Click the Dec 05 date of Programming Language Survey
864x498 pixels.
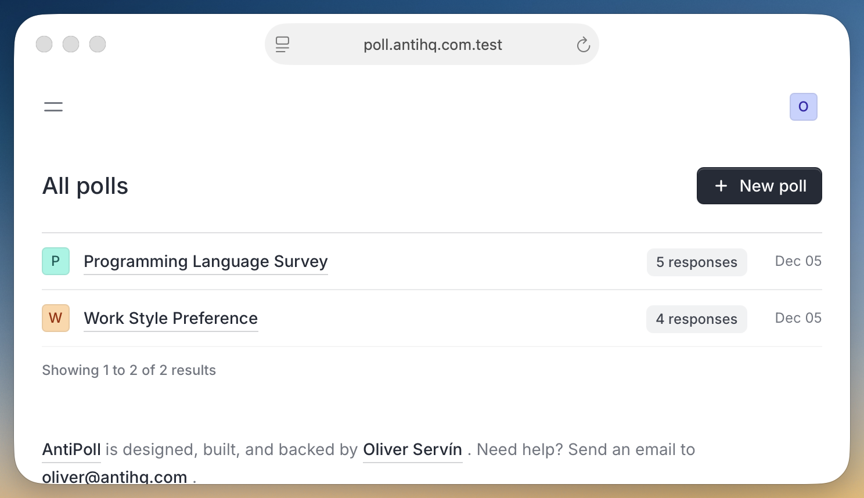point(798,261)
